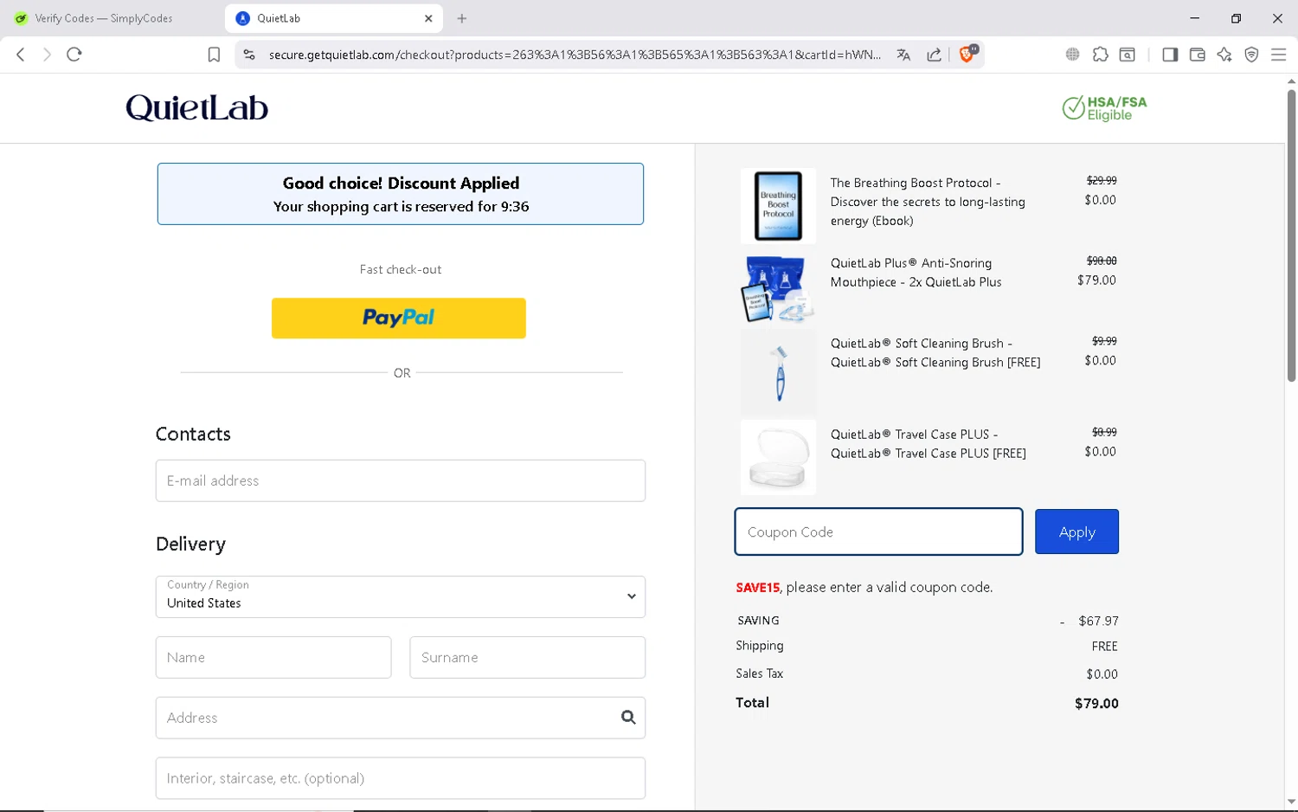Open the translate page icon
The image size is (1298, 812).
(903, 55)
